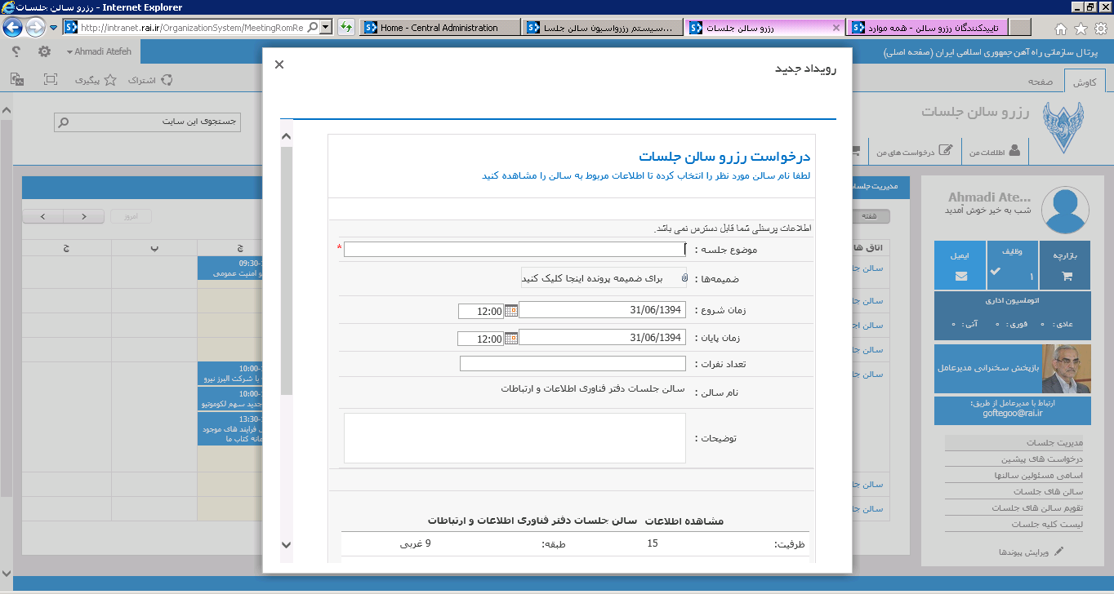Viewport: 1114px width, 594px height.
Task: Click the ویرایش پیوندها edit links
Action: tap(1031, 552)
